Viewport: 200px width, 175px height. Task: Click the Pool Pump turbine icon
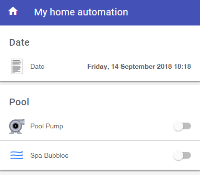pos(17,126)
